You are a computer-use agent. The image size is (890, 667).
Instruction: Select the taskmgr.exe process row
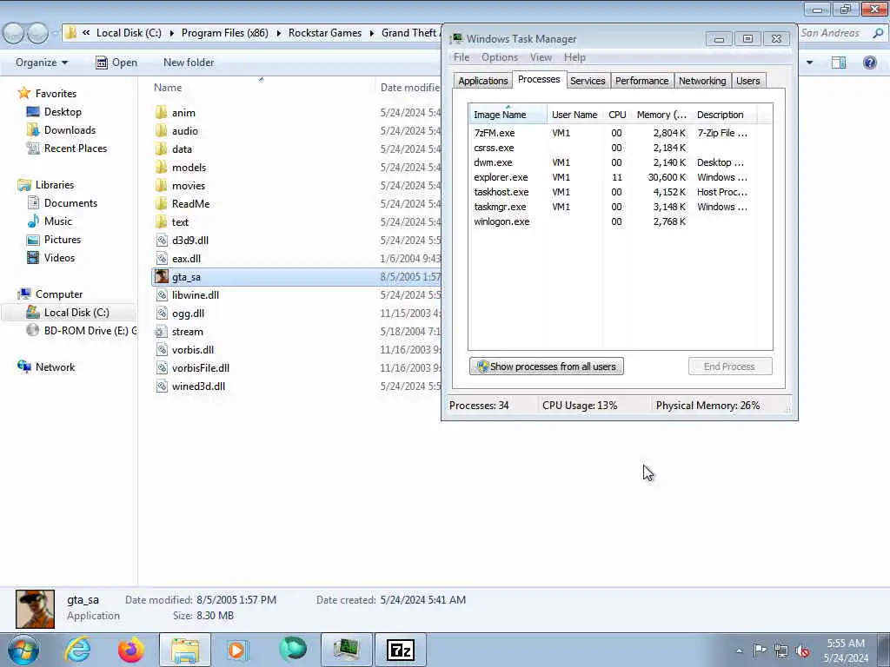pos(612,207)
